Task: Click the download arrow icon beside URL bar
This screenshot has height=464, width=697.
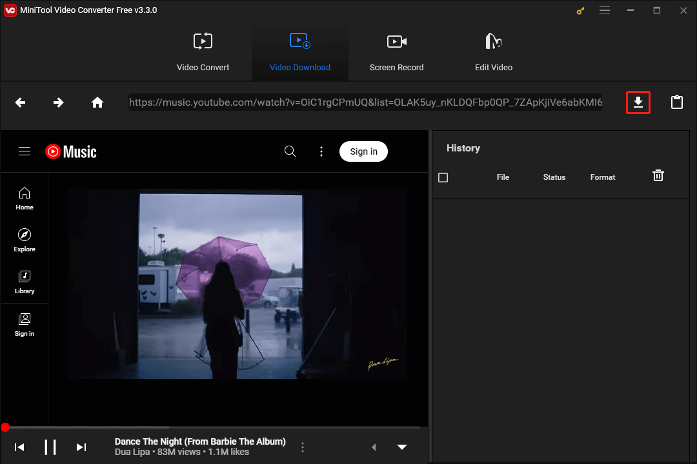Action: pos(638,102)
